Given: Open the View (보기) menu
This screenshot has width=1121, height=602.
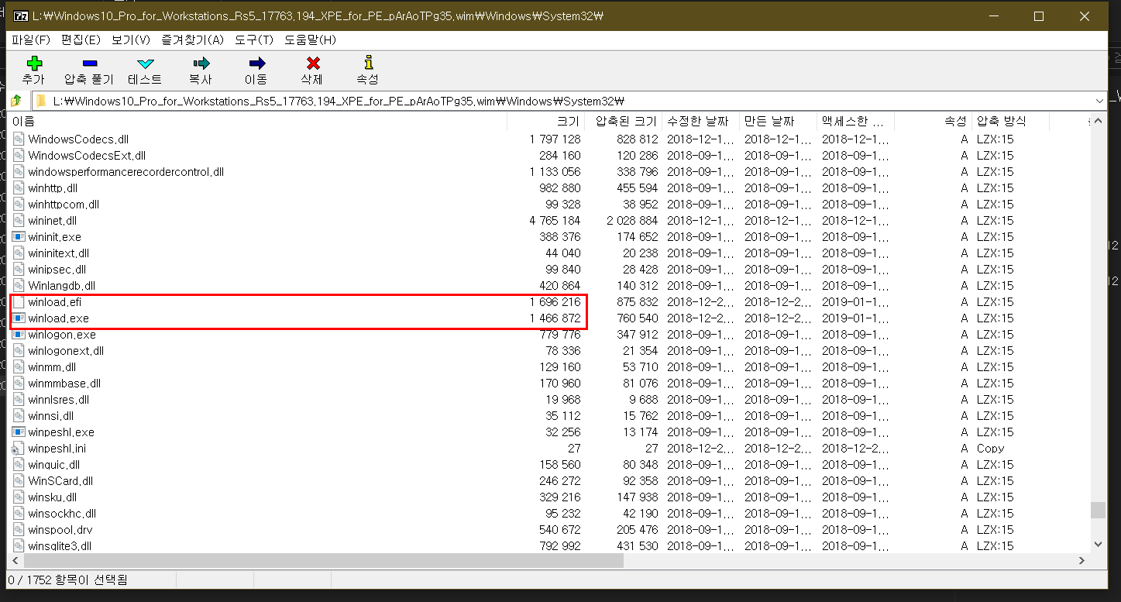Looking at the screenshot, I should (131, 40).
